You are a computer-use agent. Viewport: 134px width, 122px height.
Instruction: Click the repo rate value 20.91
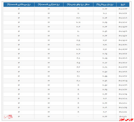click(x=78, y=49)
